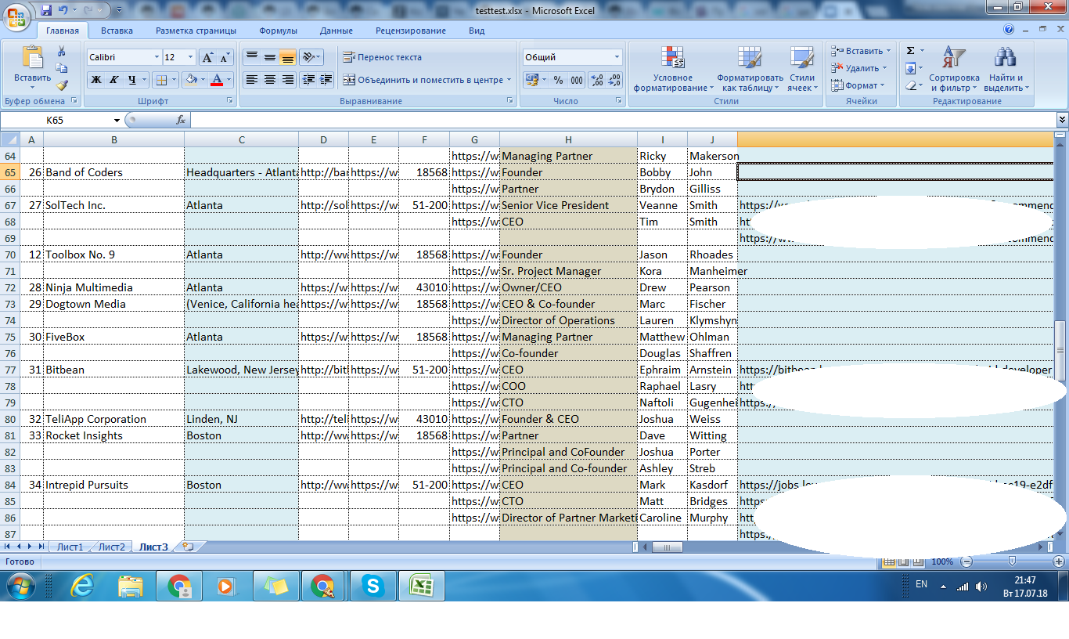Open Excel Help question mark
Viewport: 1069px width, 639px height.
[x=1009, y=31]
